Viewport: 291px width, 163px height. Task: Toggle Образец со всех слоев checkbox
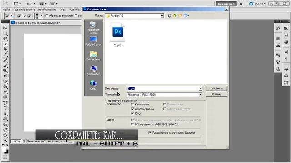pos(47,16)
